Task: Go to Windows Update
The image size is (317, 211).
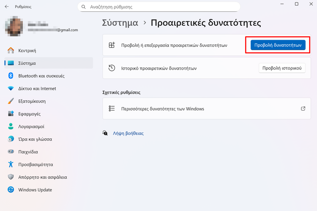Action: 35,190
